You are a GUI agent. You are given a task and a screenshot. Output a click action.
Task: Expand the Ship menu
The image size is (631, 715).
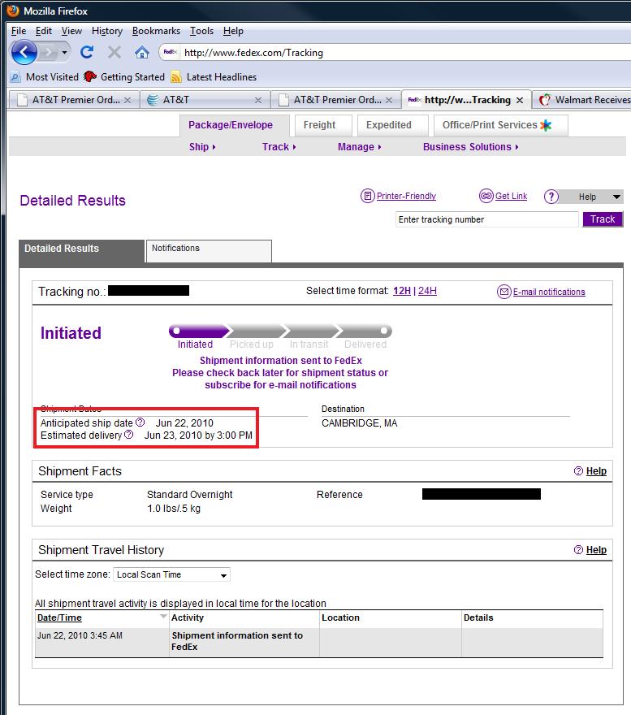(x=202, y=147)
